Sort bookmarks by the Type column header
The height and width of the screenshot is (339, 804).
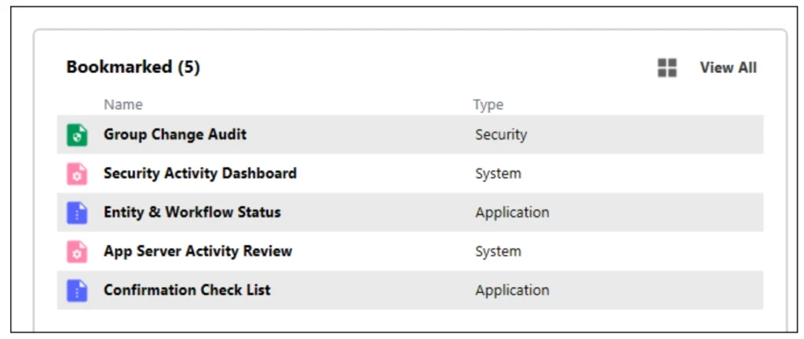(488, 104)
